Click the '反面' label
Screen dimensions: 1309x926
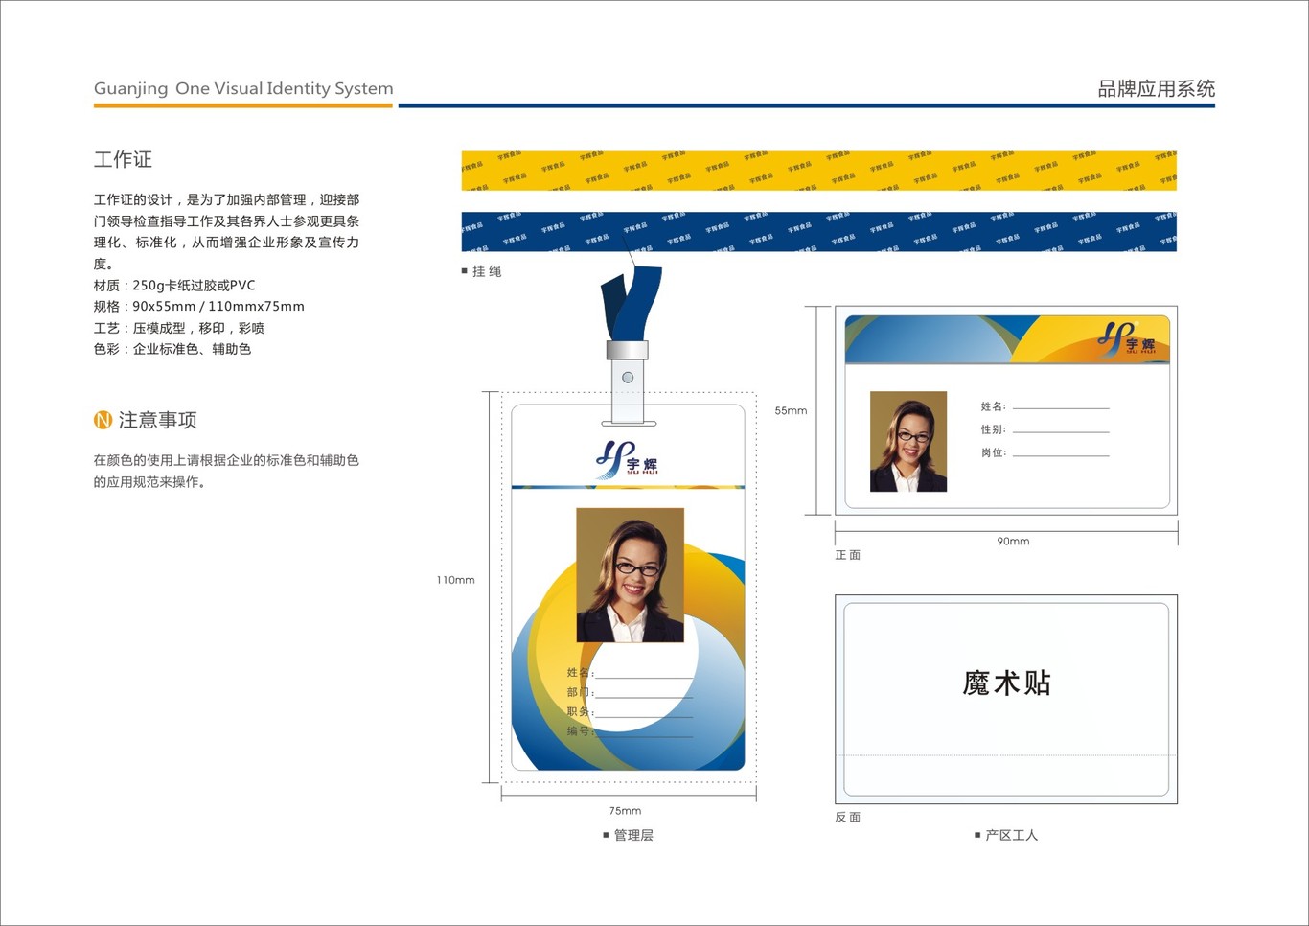848,817
